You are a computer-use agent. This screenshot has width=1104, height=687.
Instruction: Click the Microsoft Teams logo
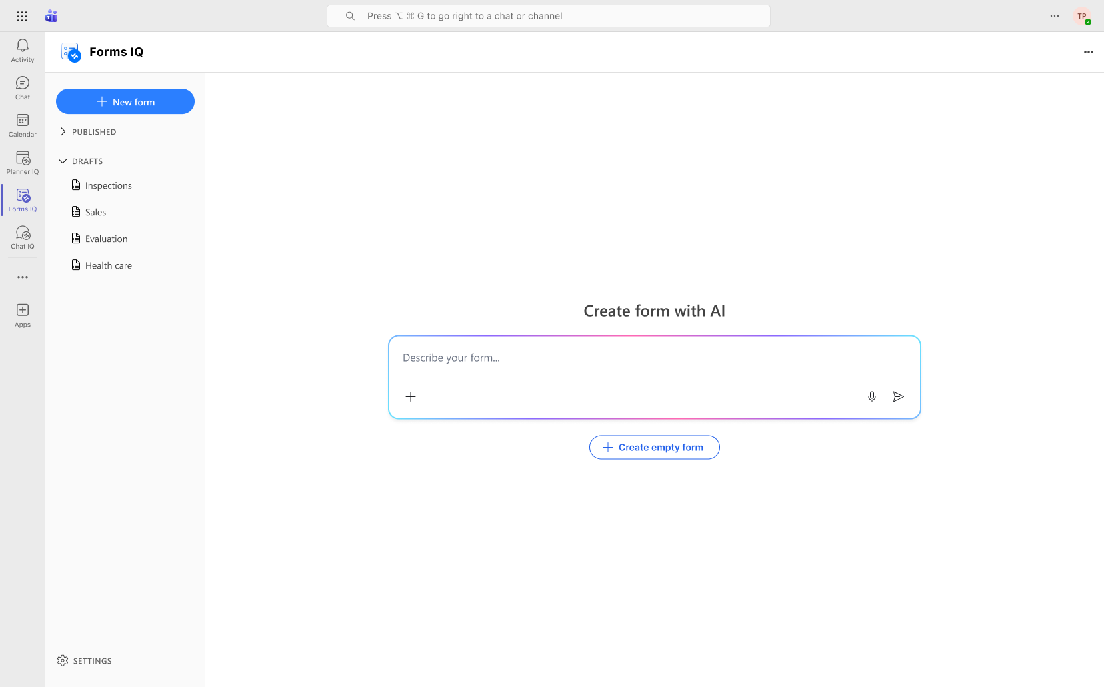[51, 16]
